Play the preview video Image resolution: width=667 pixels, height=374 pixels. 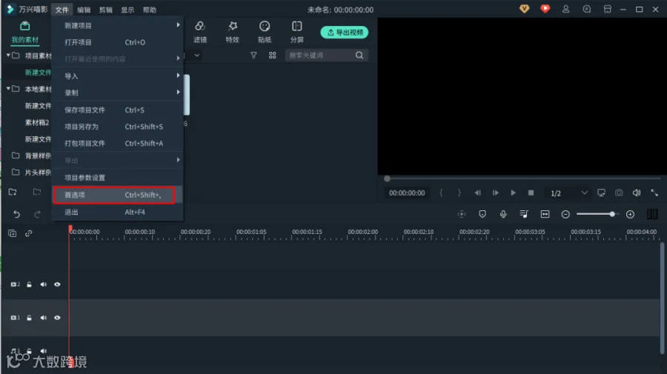point(513,193)
